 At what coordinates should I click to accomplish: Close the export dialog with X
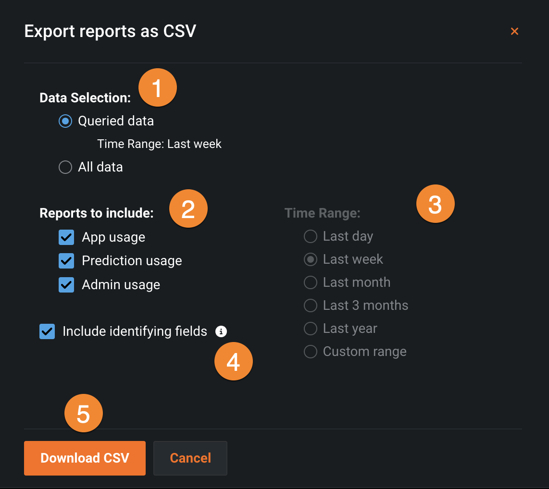click(x=514, y=31)
